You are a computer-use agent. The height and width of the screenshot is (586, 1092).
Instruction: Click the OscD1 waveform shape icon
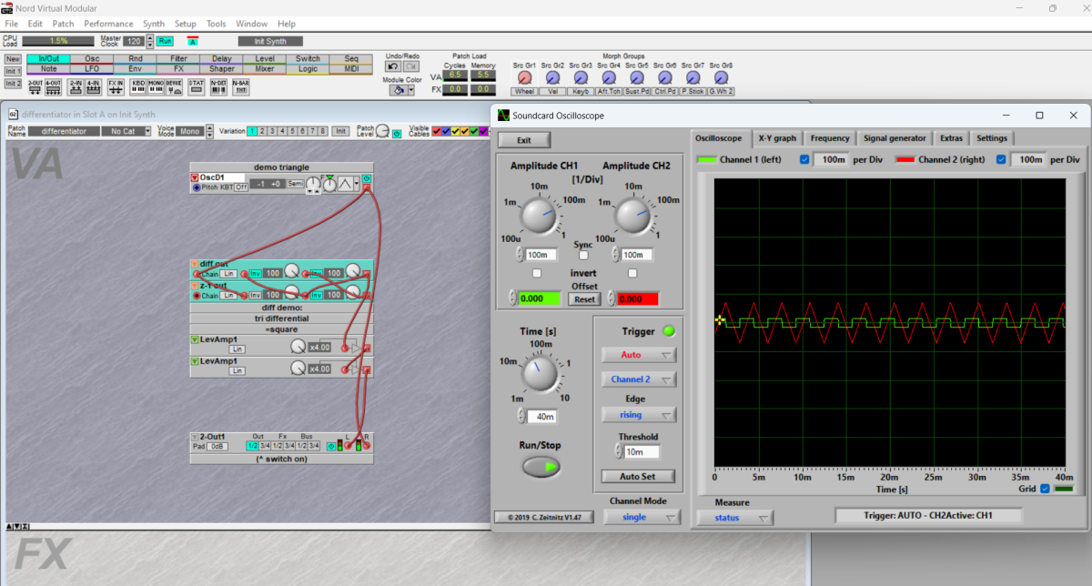[346, 185]
